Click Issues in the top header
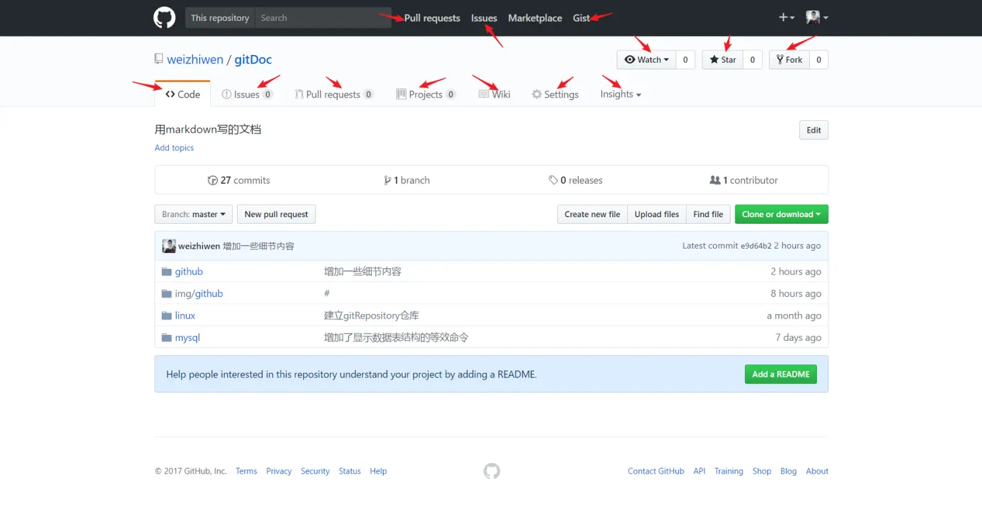Screen dimensions: 982x524 [x=484, y=18]
